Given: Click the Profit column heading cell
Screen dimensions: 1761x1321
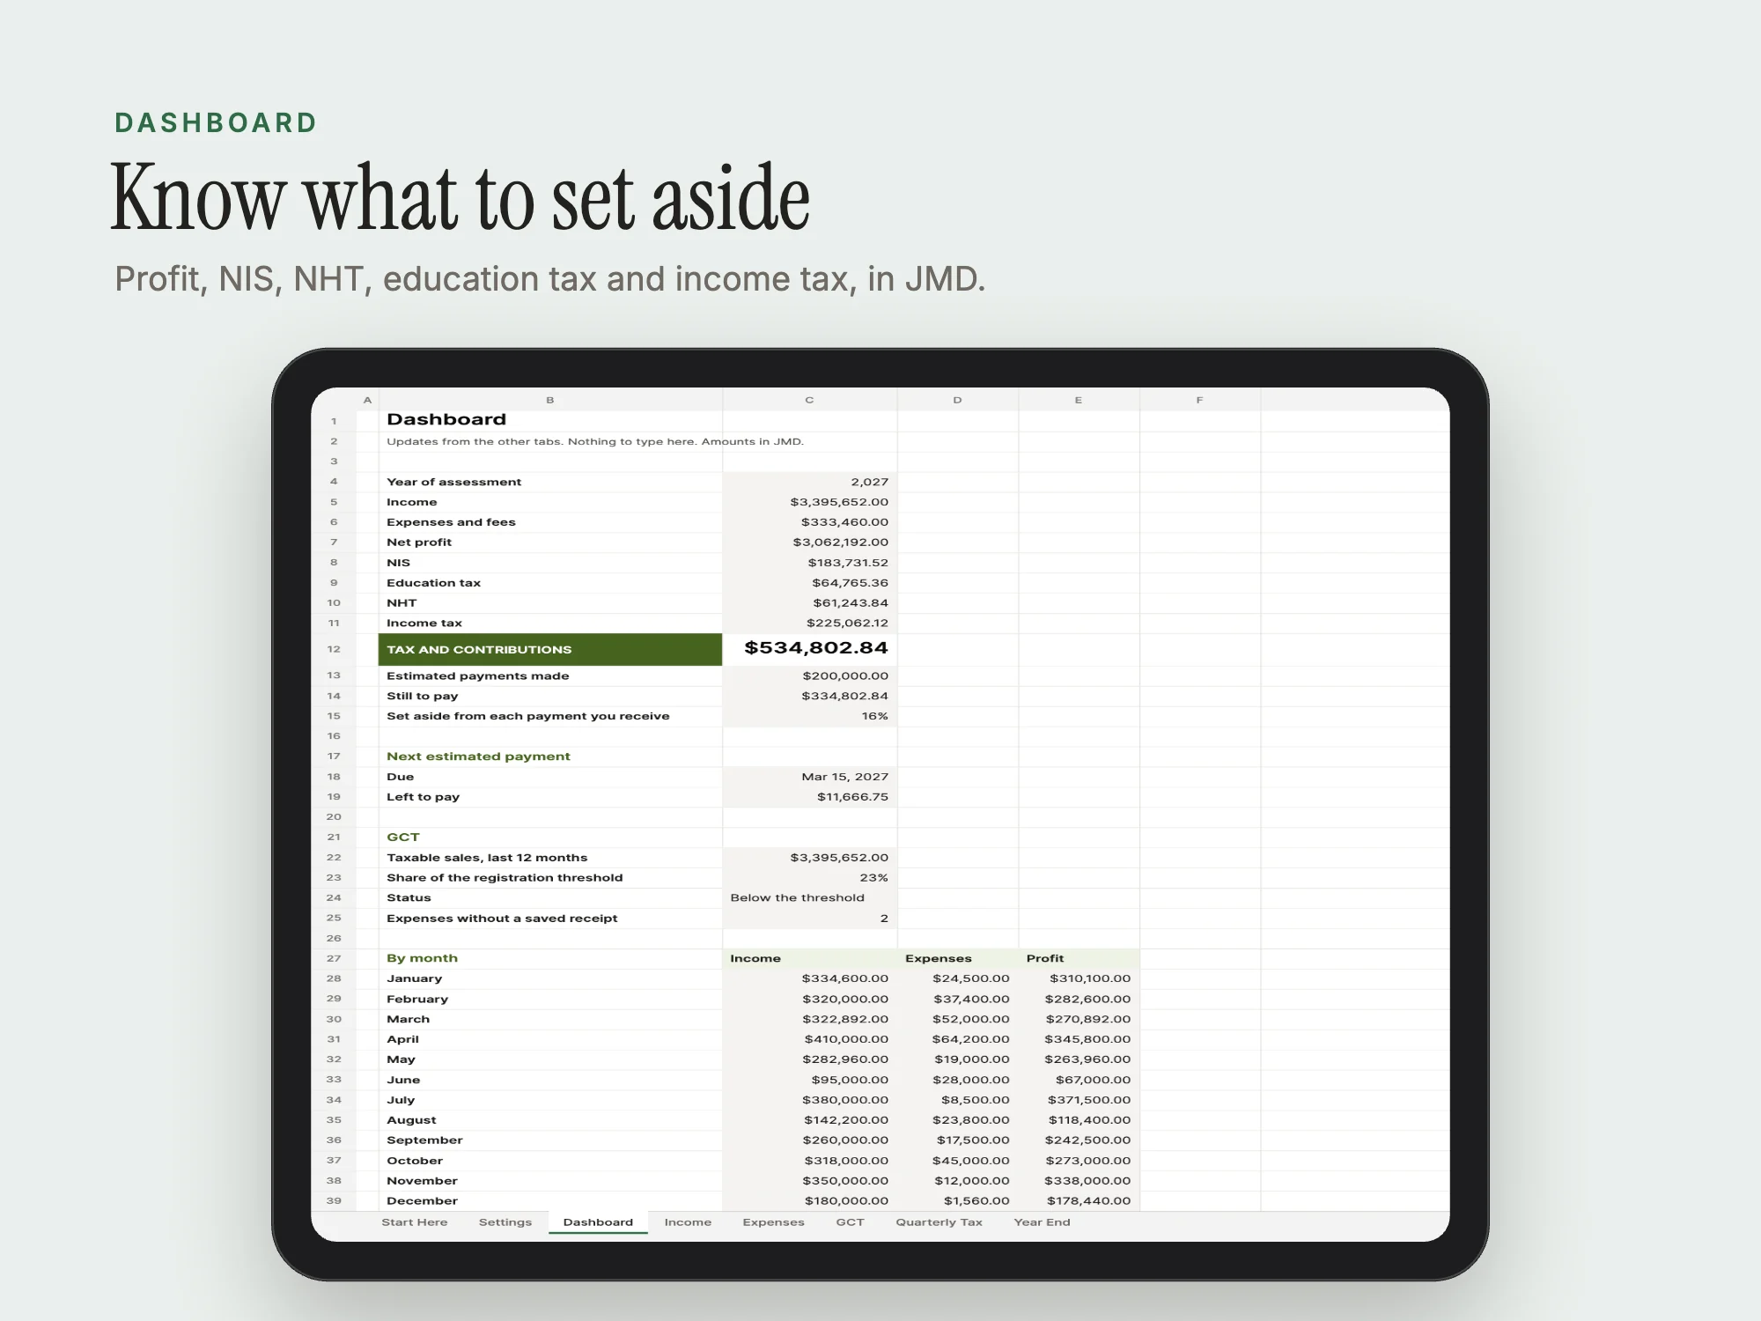Looking at the screenshot, I should tap(1079, 958).
